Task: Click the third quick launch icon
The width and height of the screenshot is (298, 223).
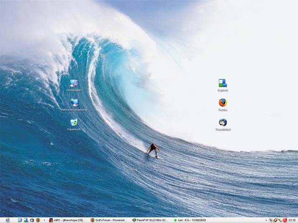Action: coord(32,220)
